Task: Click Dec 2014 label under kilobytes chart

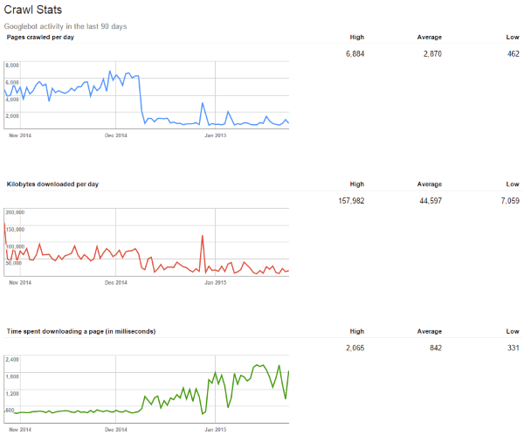Action: click(116, 282)
